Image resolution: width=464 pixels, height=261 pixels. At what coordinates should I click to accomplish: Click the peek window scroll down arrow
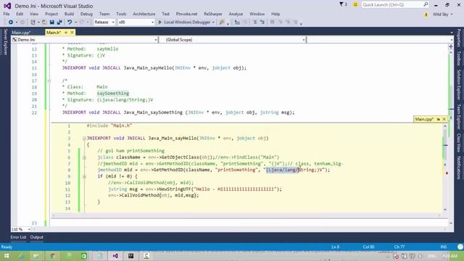[x=444, y=210]
